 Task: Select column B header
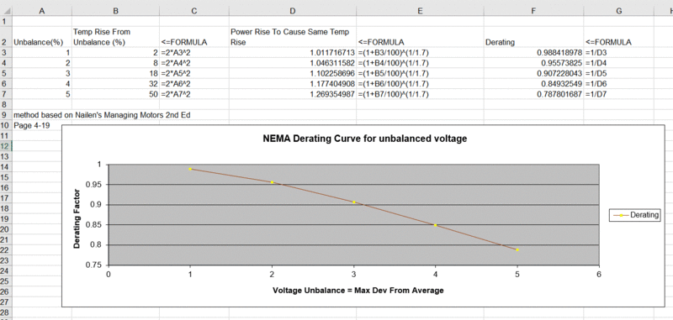tap(115, 12)
